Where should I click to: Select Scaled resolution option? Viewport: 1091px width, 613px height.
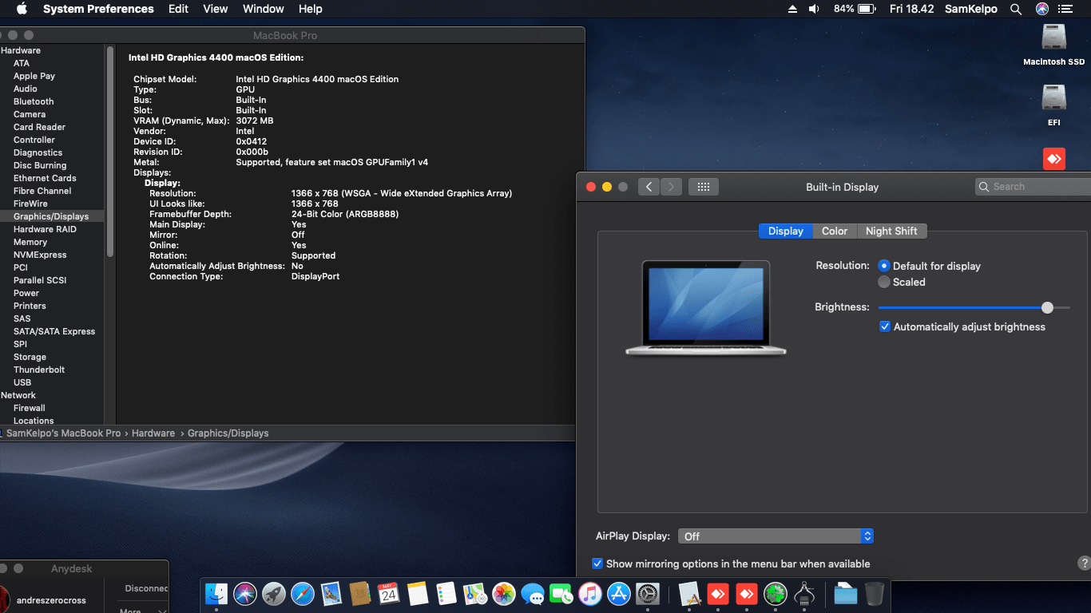(884, 282)
